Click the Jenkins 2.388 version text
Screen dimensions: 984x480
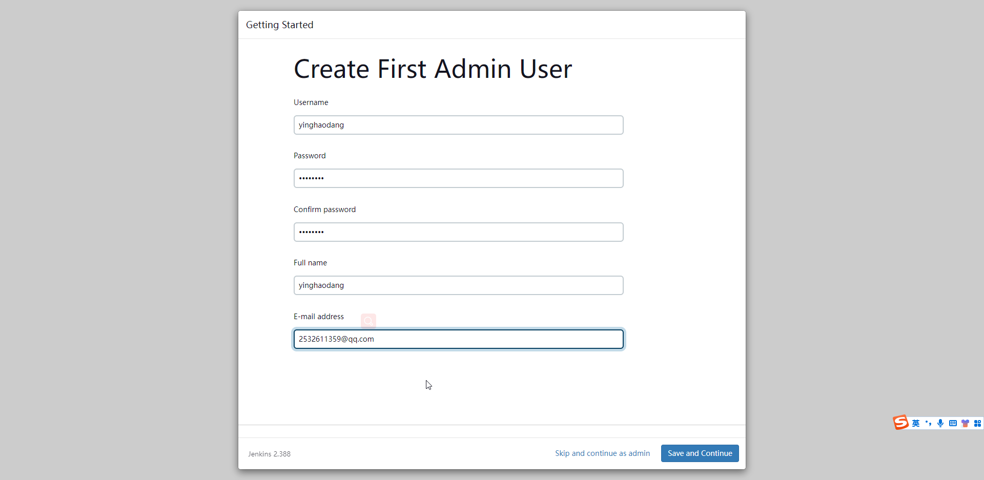[269, 454]
